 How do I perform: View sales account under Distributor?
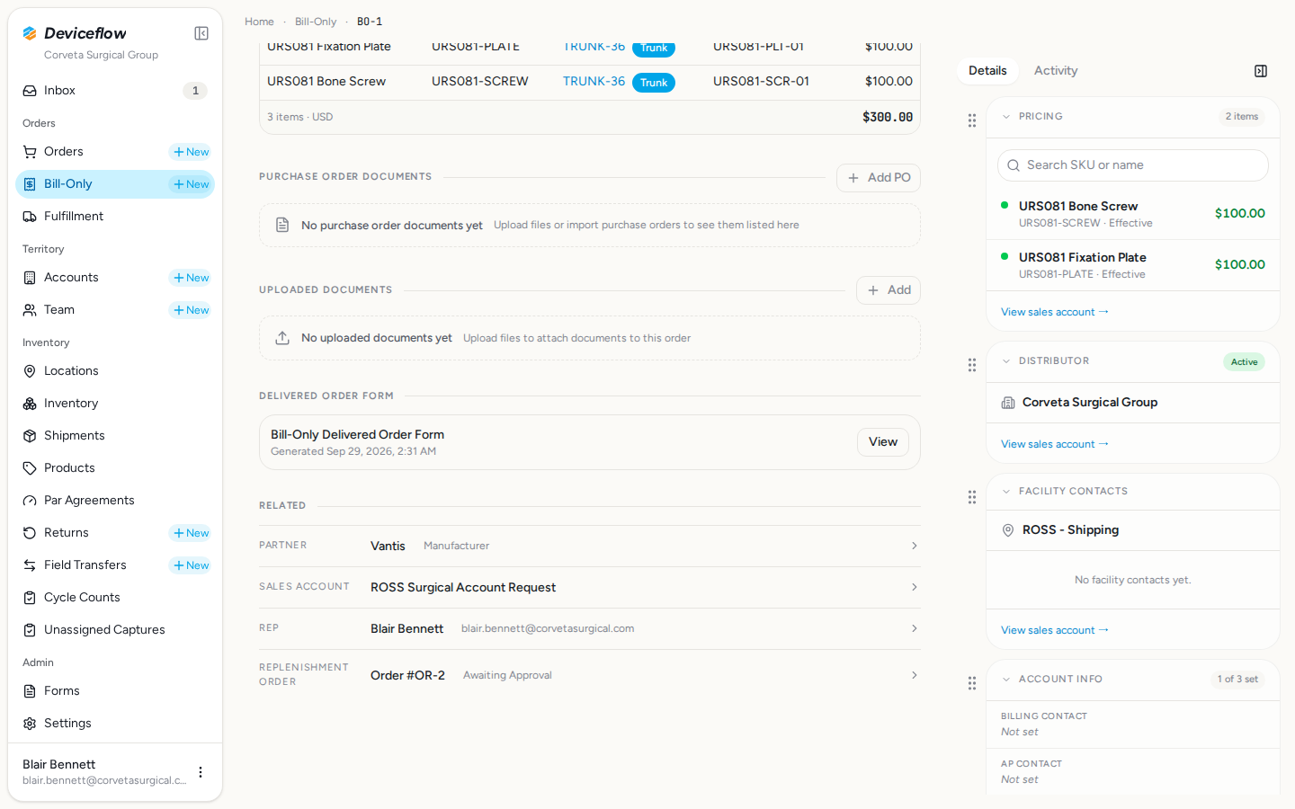pyautogui.click(x=1055, y=444)
